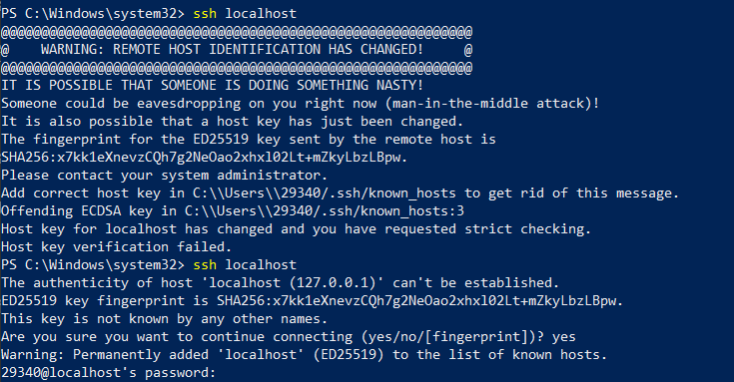Image resolution: width=734 pixels, height=382 pixels.
Task: Click the first 'ssh localhost' command text
Action: tap(245, 14)
